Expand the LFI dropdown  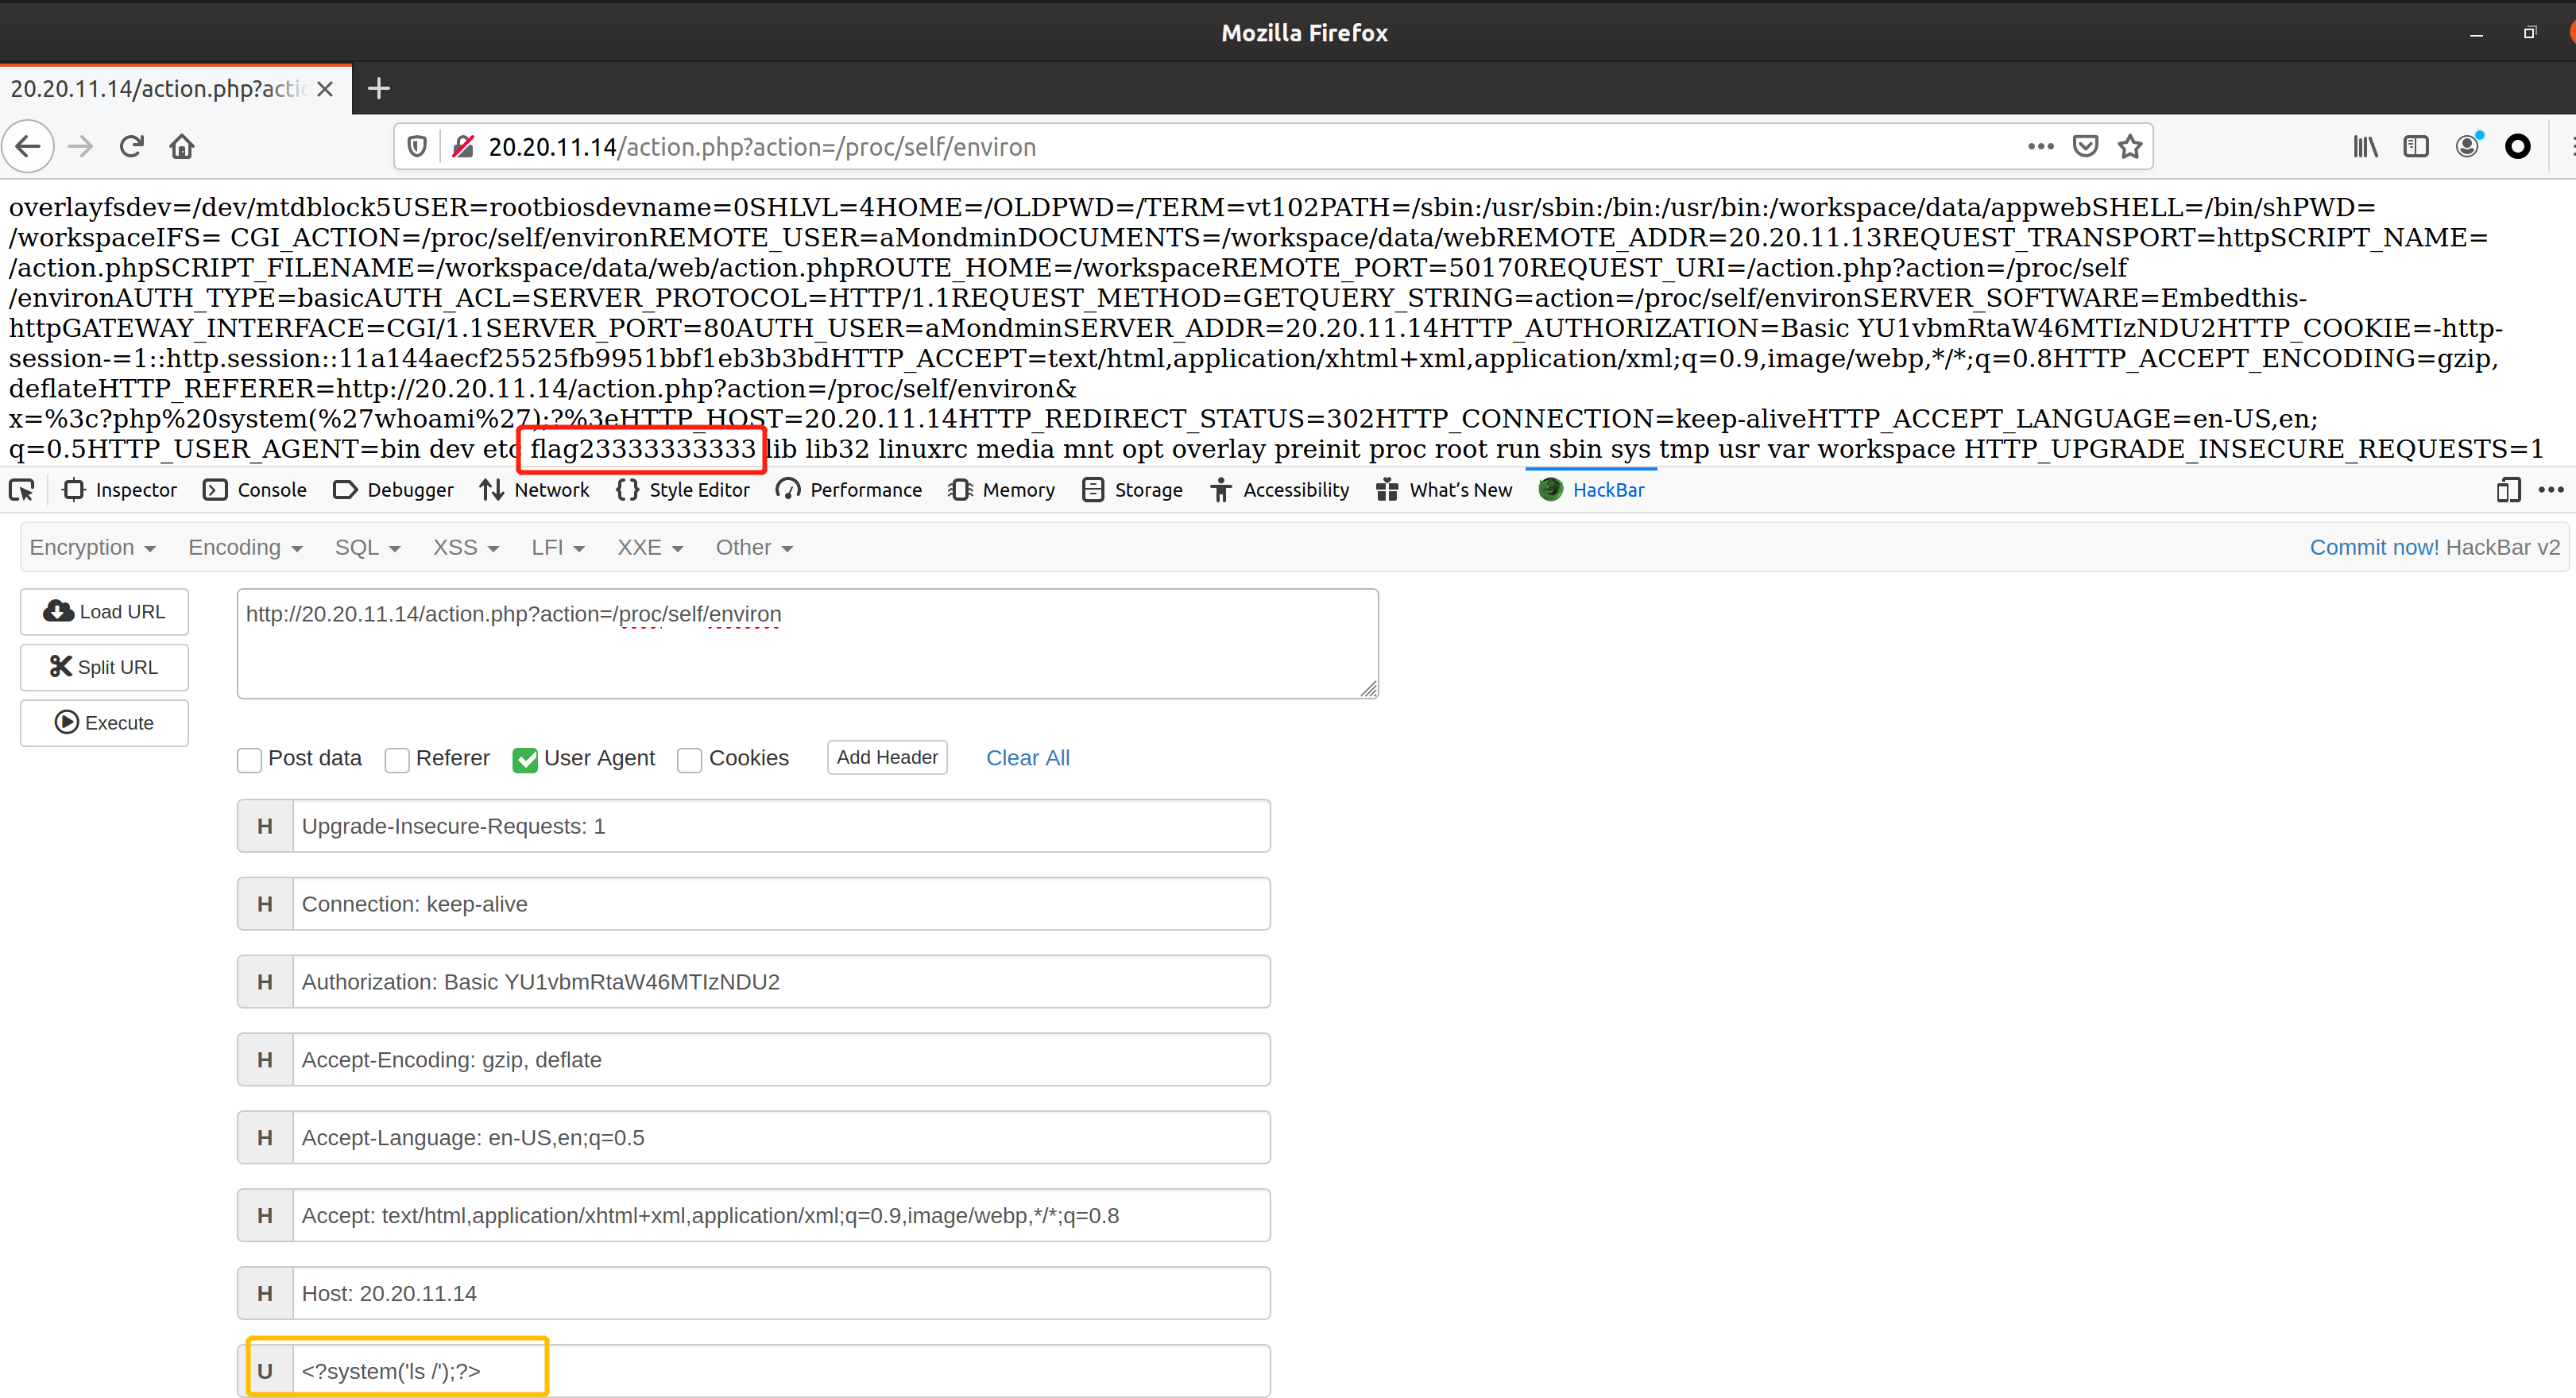pos(557,548)
